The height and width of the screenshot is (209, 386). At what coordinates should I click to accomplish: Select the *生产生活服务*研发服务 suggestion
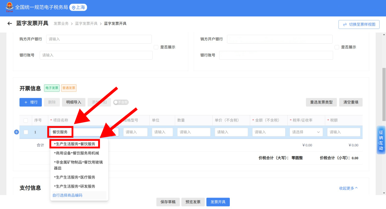pyautogui.click(x=75, y=186)
